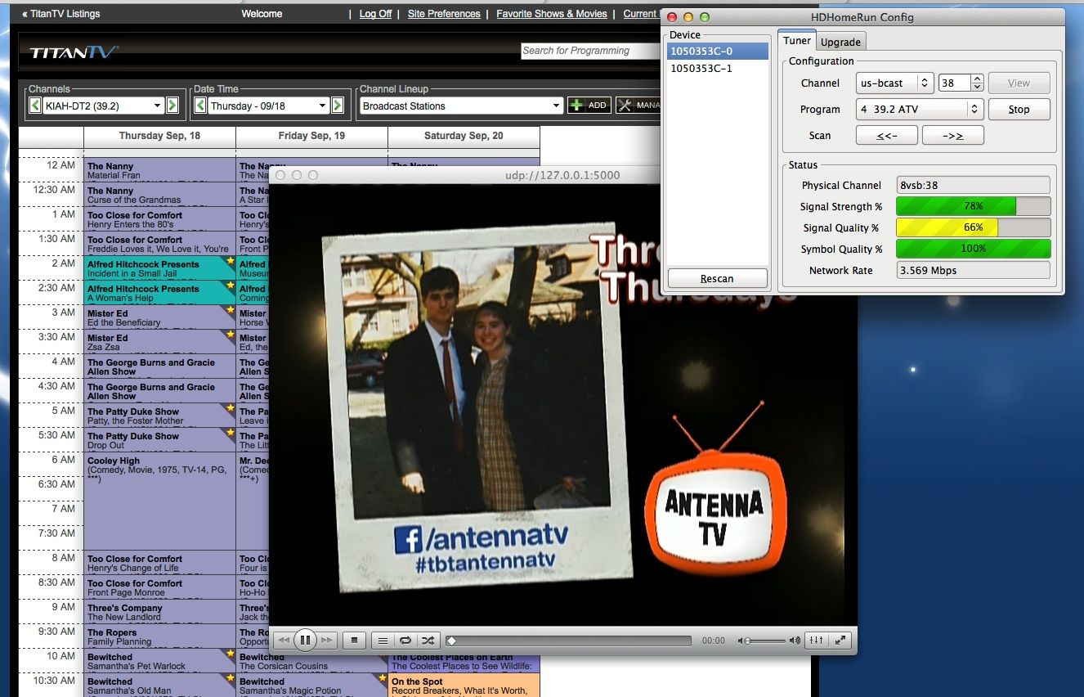Switch to the Upgrade tab
The height and width of the screenshot is (697, 1084).
point(840,42)
